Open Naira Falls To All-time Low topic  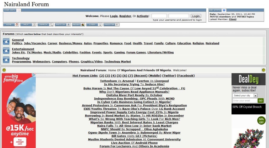pyautogui.click(x=134, y=126)
